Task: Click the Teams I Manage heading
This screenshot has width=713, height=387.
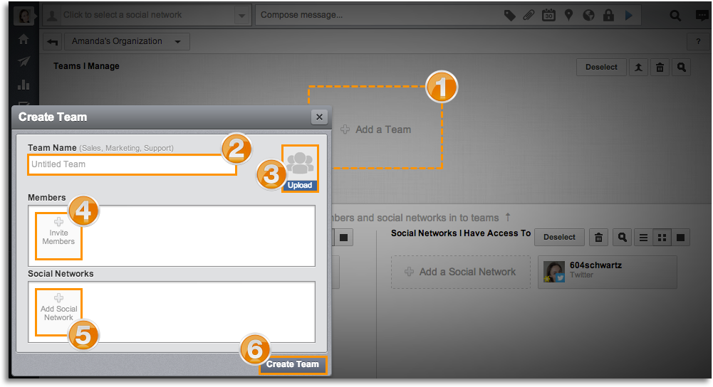Action: 86,66
